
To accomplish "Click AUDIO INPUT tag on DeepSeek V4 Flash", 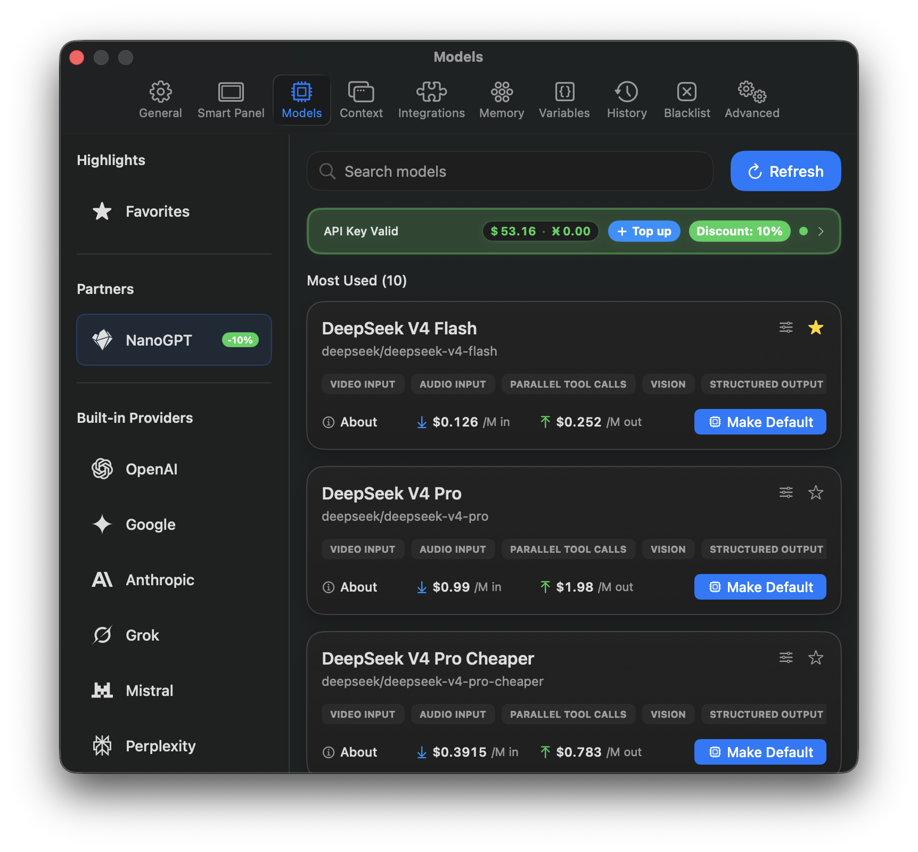I will click(x=453, y=384).
